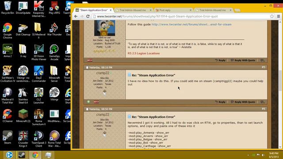Launch GameSpy Arcade shortcut
This screenshot has width=283, height=159.
click(54, 52)
